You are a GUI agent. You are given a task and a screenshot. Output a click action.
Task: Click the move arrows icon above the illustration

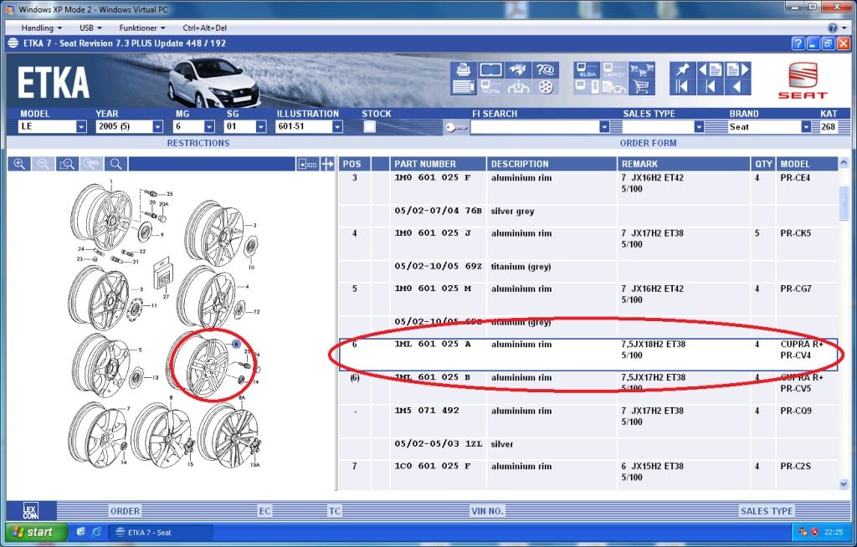point(327,164)
